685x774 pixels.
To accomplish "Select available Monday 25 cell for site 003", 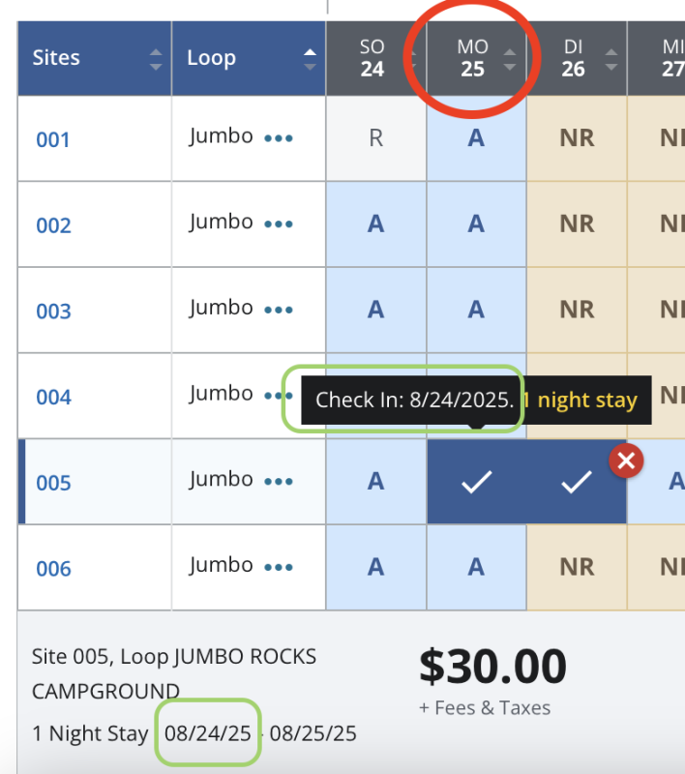I will (476, 311).
